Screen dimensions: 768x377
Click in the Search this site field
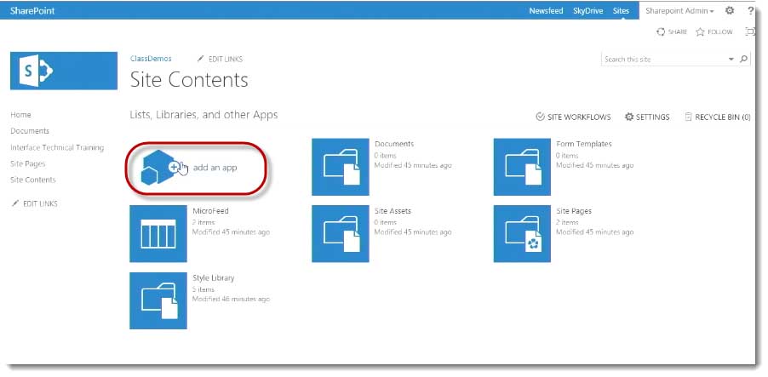662,60
